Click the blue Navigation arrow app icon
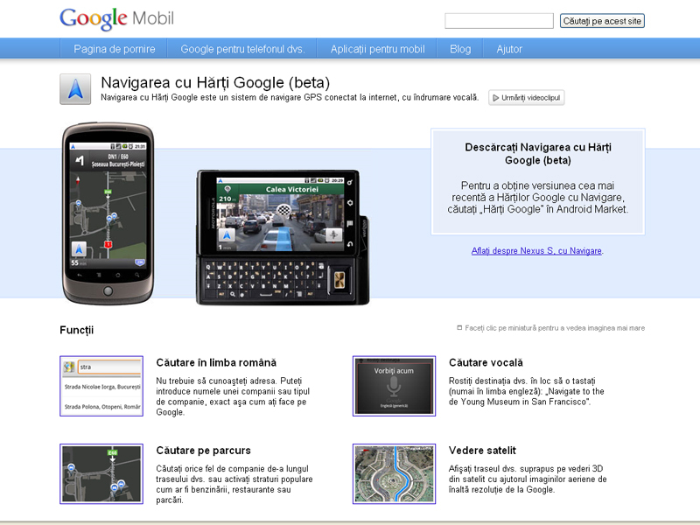Screen dimensions: 700x525 [x=75, y=89]
